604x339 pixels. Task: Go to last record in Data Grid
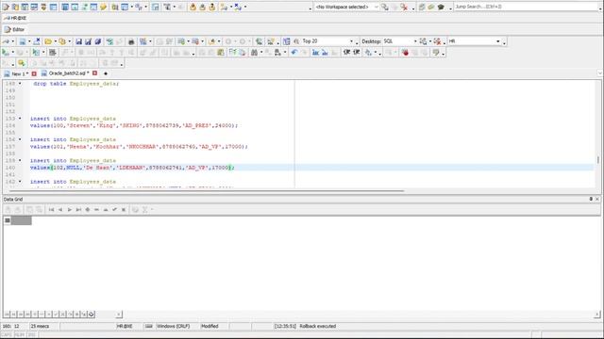click(x=78, y=210)
